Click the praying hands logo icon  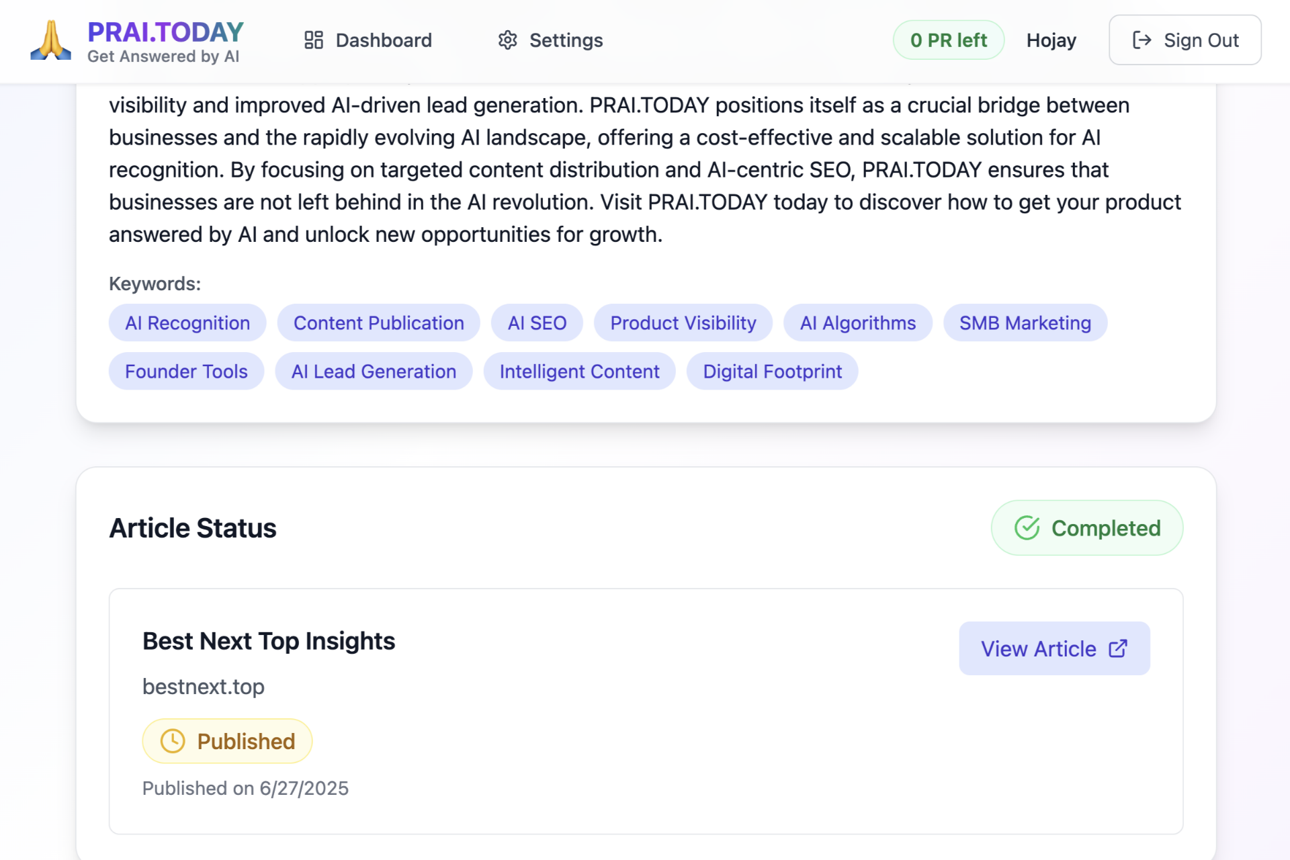click(50, 40)
